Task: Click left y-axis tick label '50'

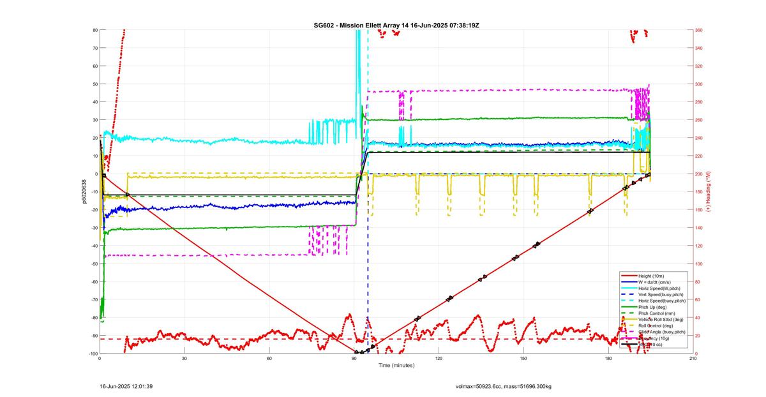Action: 94,84
